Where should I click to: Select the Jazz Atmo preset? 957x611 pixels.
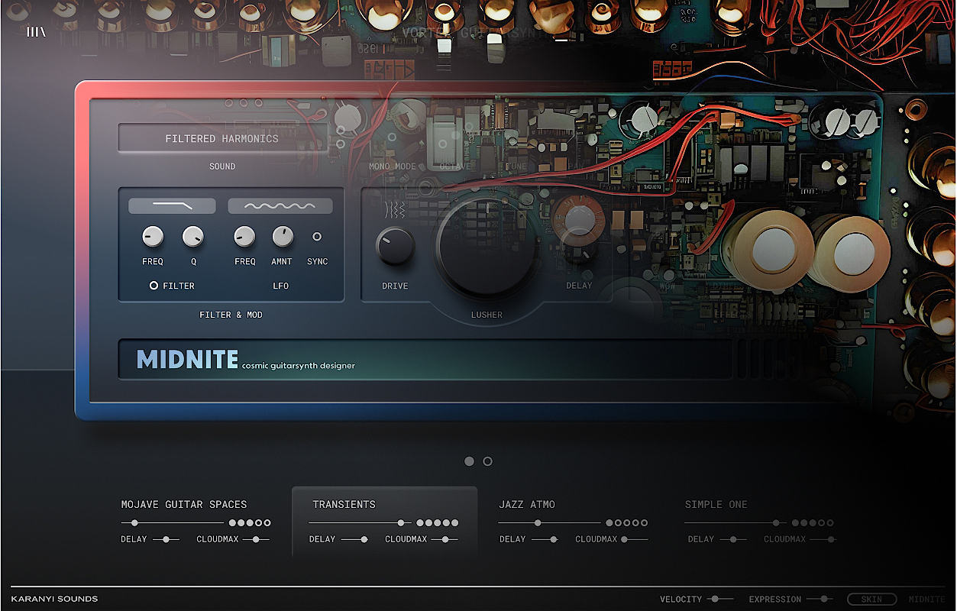(527, 504)
